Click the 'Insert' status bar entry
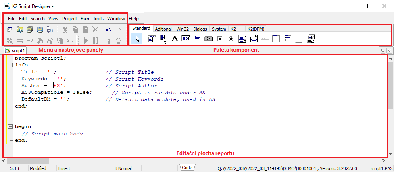Image resolution: width=394 pixels, height=172 pixels. [x=64, y=168]
